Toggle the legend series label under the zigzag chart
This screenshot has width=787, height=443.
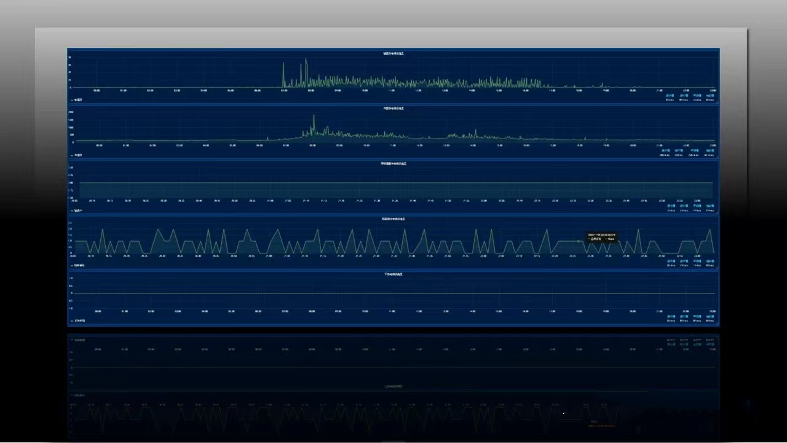[79, 266]
